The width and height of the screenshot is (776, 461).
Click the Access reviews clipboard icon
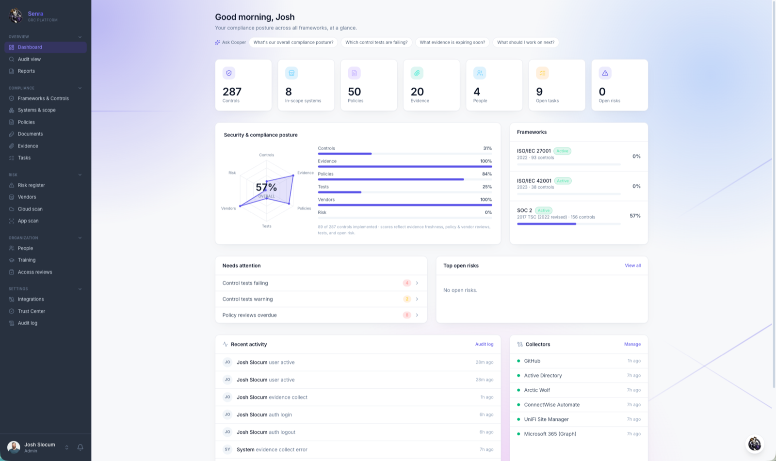pyautogui.click(x=12, y=272)
